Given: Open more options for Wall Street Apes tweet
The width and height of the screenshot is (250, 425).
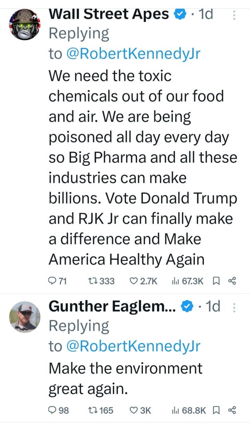Looking at the screenshot, I should (x=234, y=16).
